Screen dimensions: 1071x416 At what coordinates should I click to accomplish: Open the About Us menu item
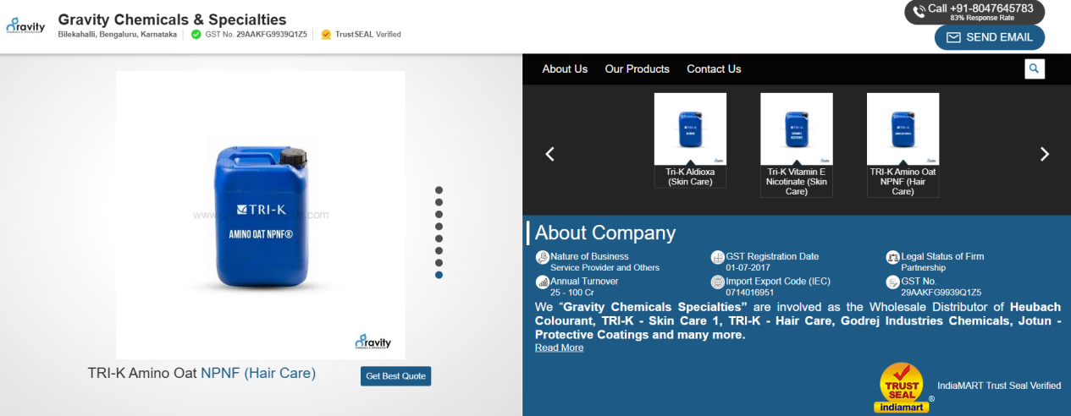(x=565, y=68)
